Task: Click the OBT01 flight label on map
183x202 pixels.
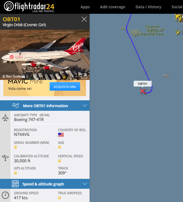Action: (142, 84)
